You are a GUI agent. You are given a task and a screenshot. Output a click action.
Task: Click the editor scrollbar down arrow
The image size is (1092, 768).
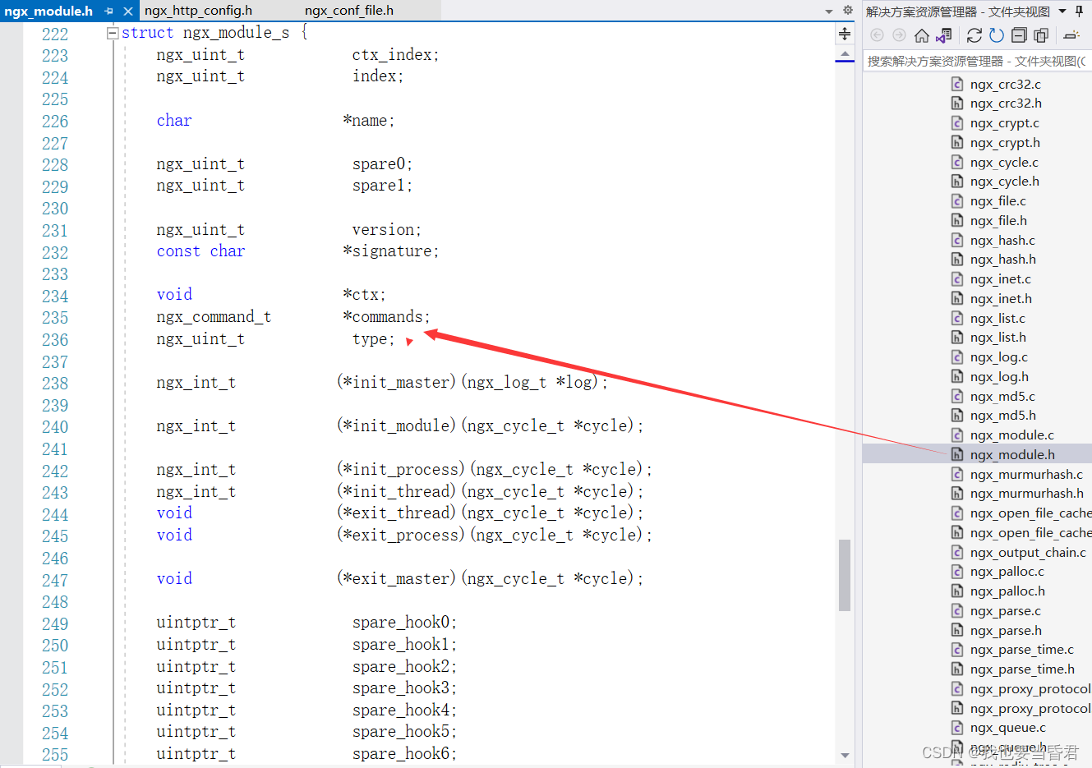pos(845,755)
